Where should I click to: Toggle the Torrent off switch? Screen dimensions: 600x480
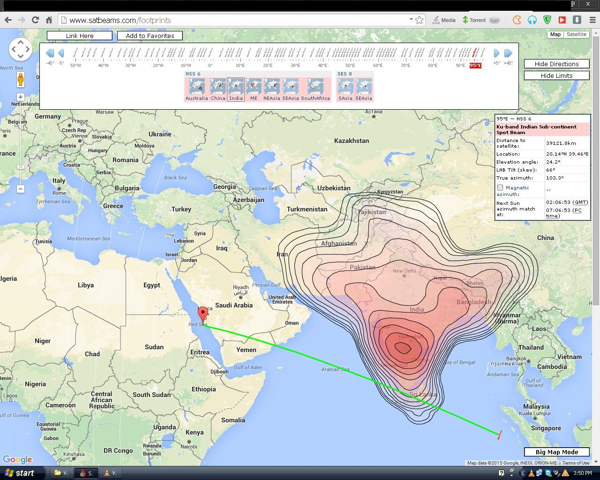[x=494, y=20]
